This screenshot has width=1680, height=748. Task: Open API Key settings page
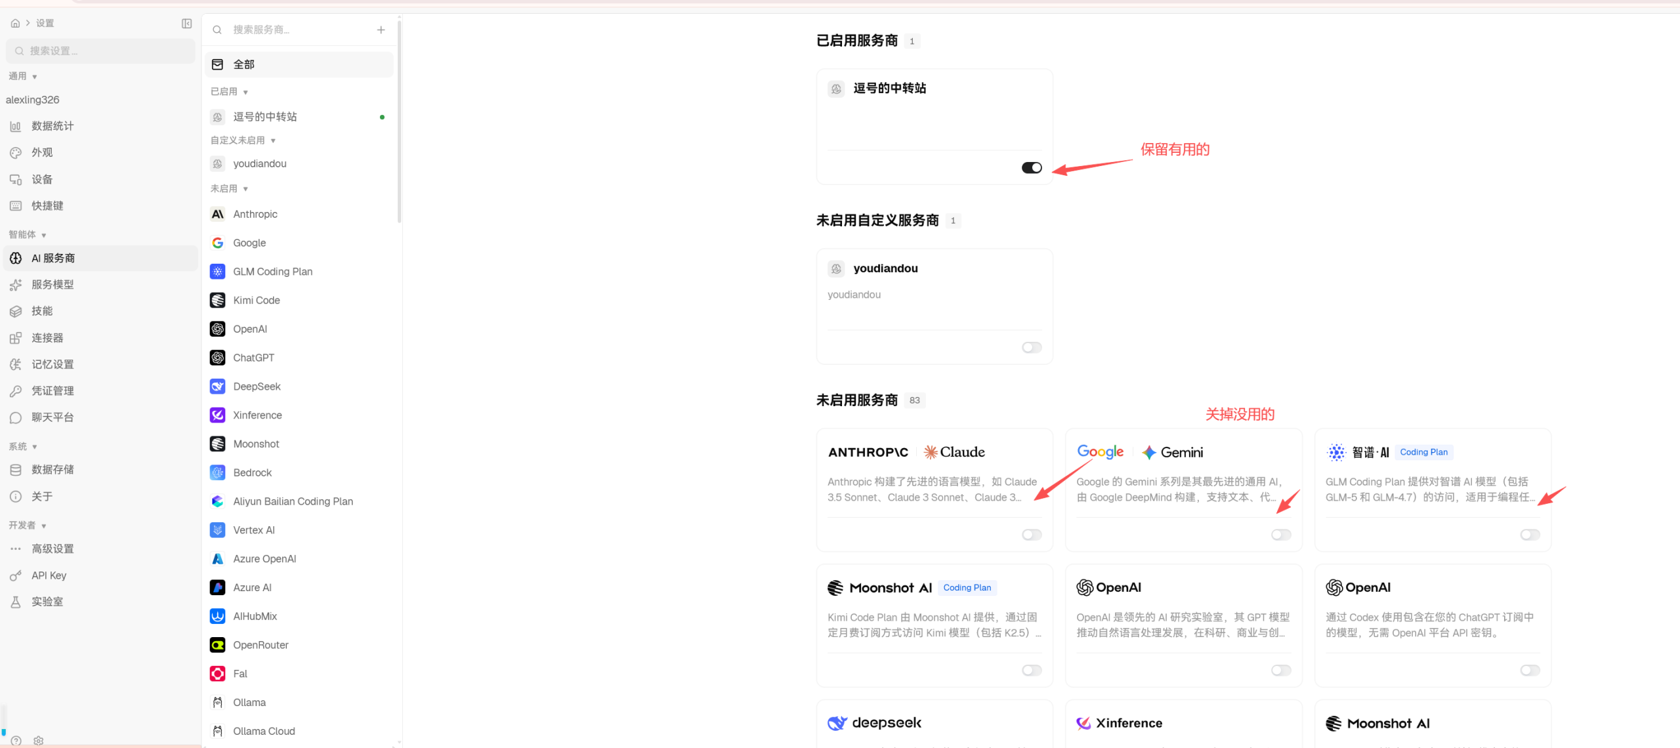pos(100,576)
